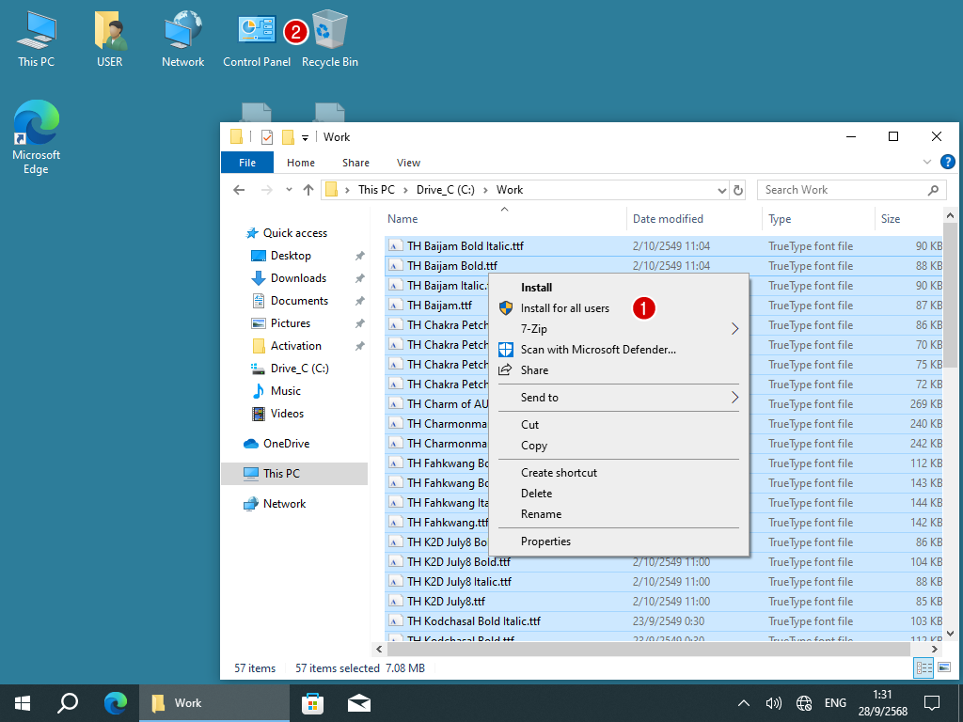
Task: Expand the ribbon with the chevron
Action: (928, 163)
